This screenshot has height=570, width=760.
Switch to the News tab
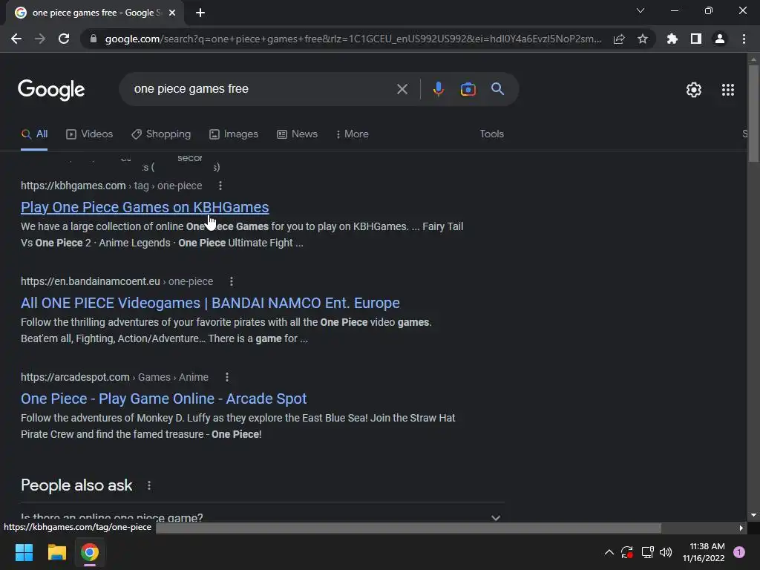tap(297, 134)
